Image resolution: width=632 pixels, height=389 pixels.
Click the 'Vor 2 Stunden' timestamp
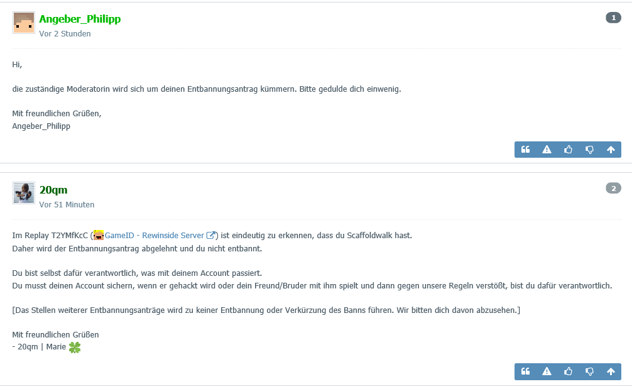point(65,34)
